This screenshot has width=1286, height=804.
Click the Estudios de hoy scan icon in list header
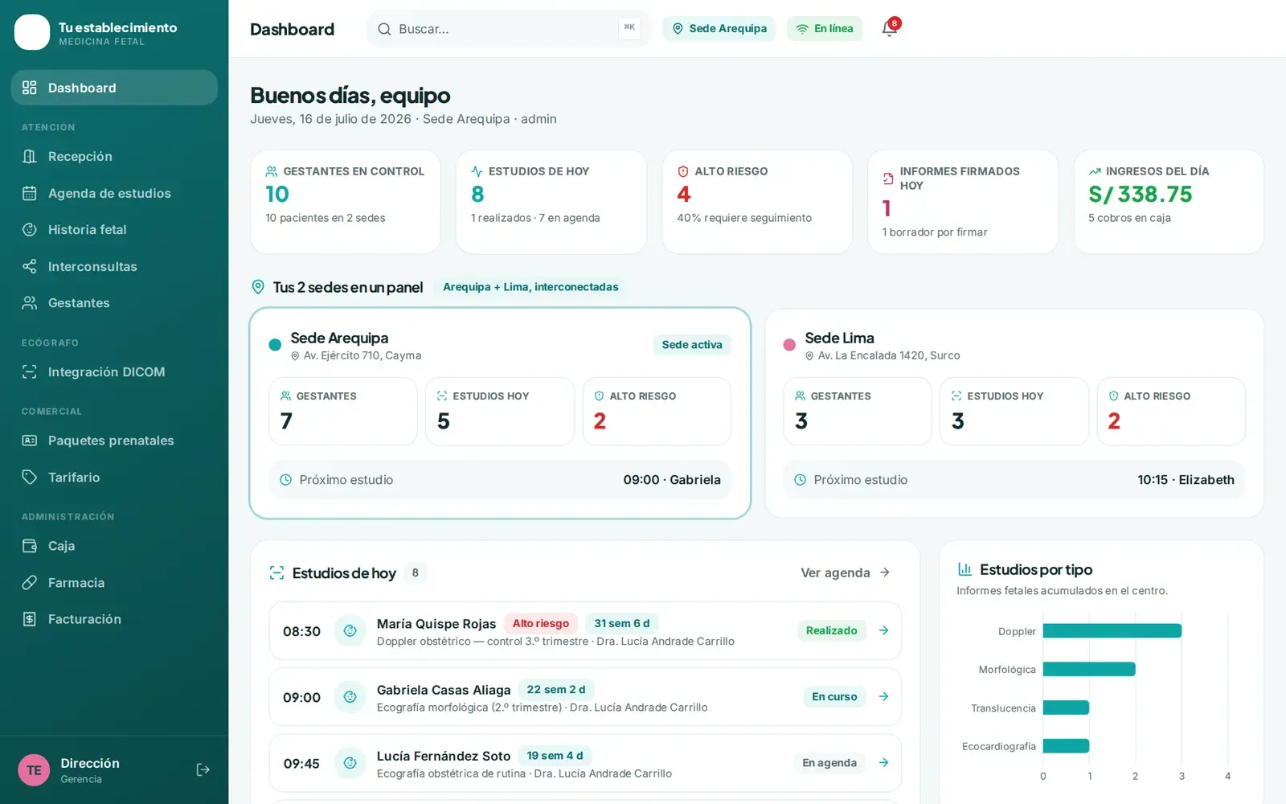pos(277,573)
